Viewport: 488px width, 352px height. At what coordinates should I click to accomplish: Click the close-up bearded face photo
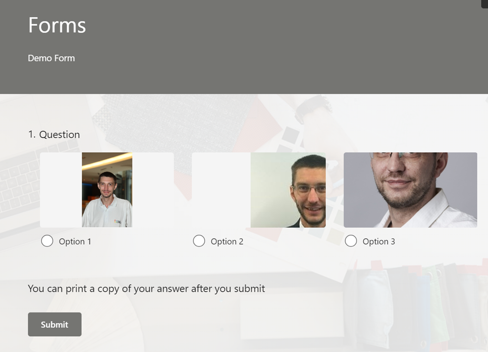point(410,190)
